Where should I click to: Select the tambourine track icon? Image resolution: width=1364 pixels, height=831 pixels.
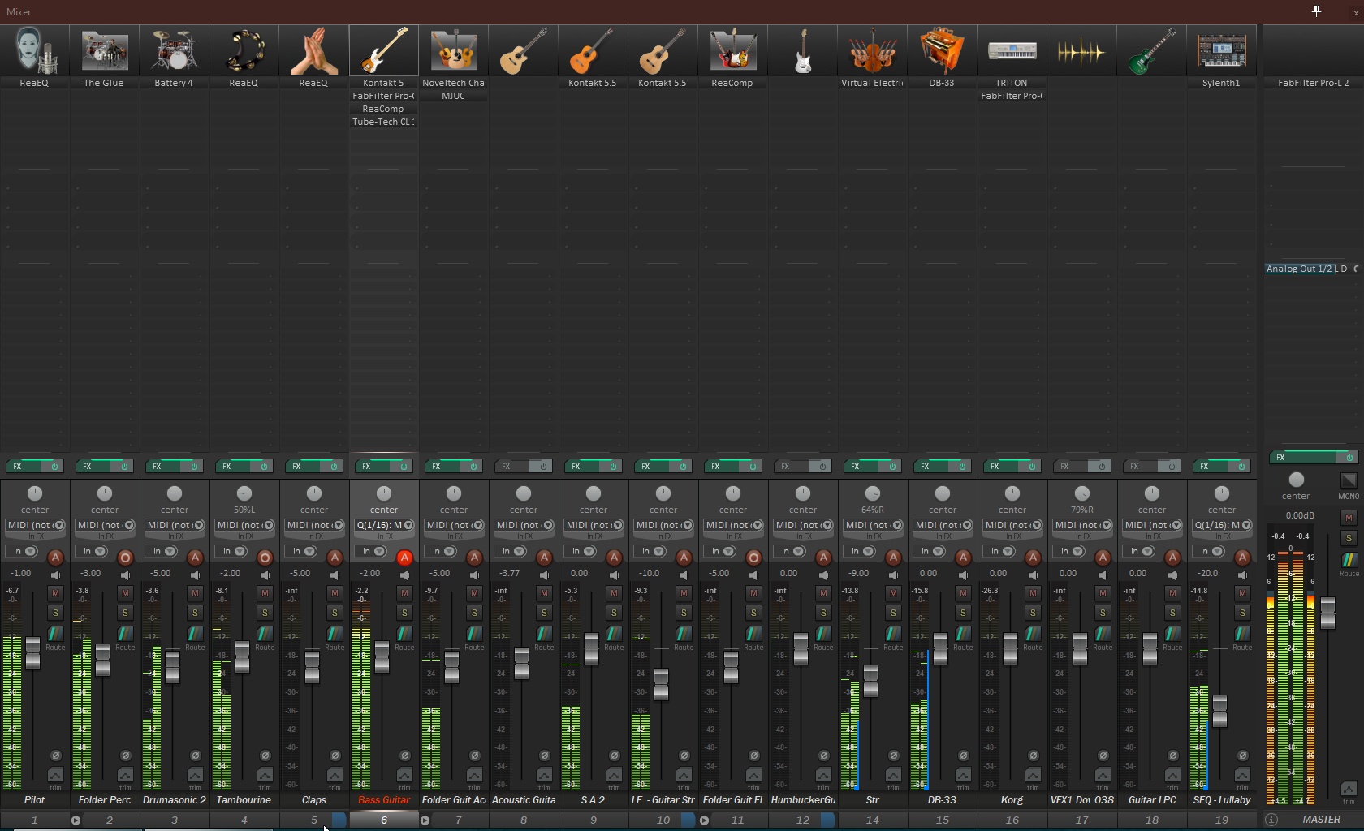244,50
